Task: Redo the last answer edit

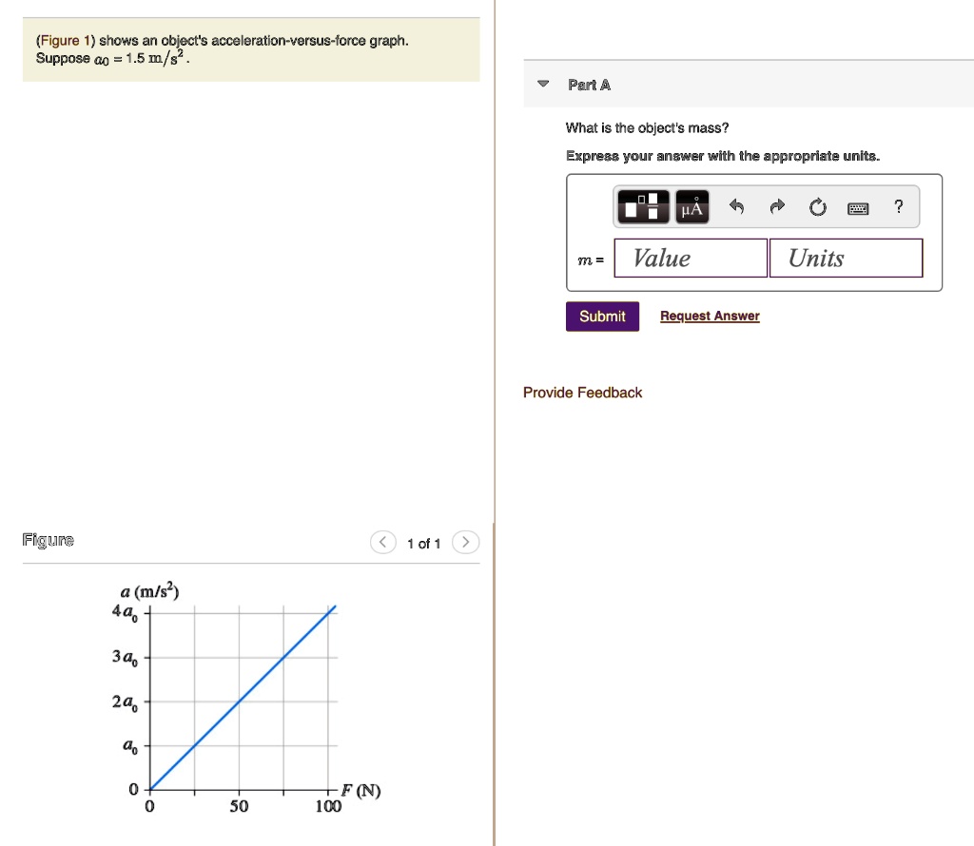Action: tap(776, 206)
